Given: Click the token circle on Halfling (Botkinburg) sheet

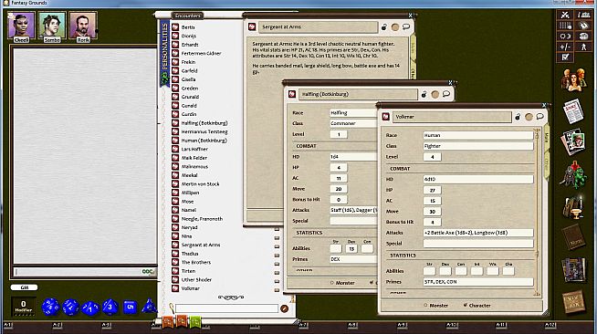Looking at the screenshot, I should click(x=435, y=94).
